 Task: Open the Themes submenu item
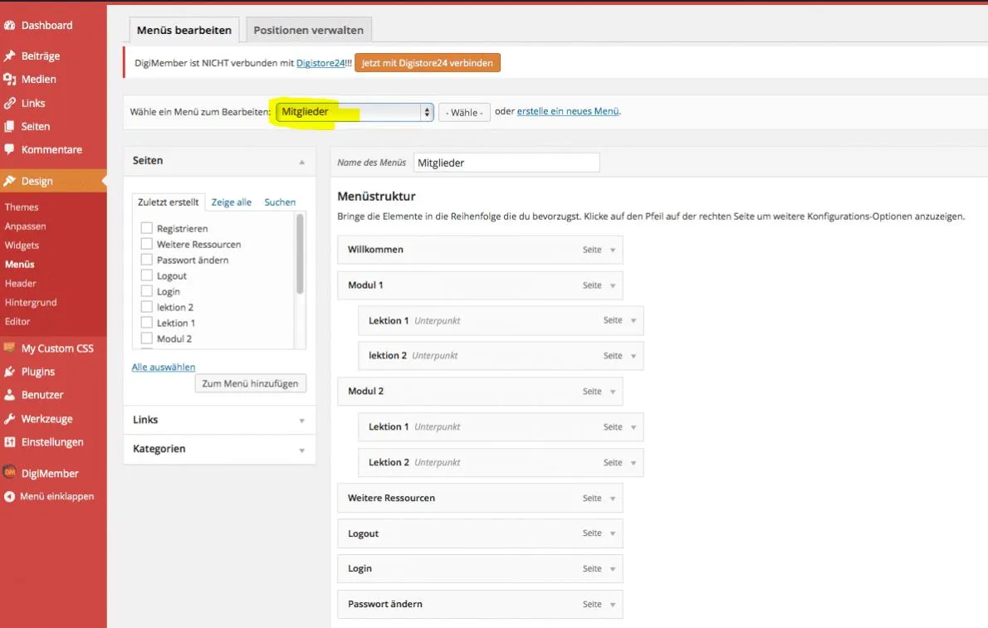[22, 207]
